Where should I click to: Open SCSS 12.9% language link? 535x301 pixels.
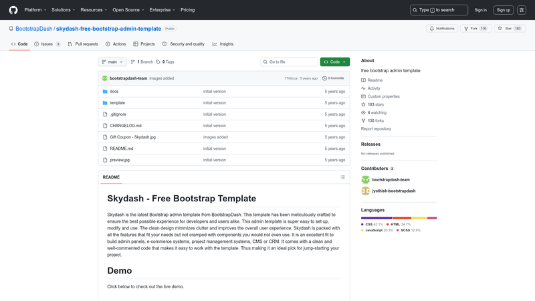(408, 230)
